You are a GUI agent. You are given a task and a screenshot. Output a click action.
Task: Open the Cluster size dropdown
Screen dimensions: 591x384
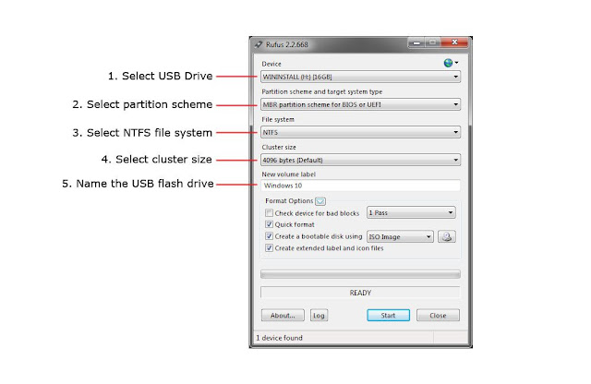click(x=360, y=161)
